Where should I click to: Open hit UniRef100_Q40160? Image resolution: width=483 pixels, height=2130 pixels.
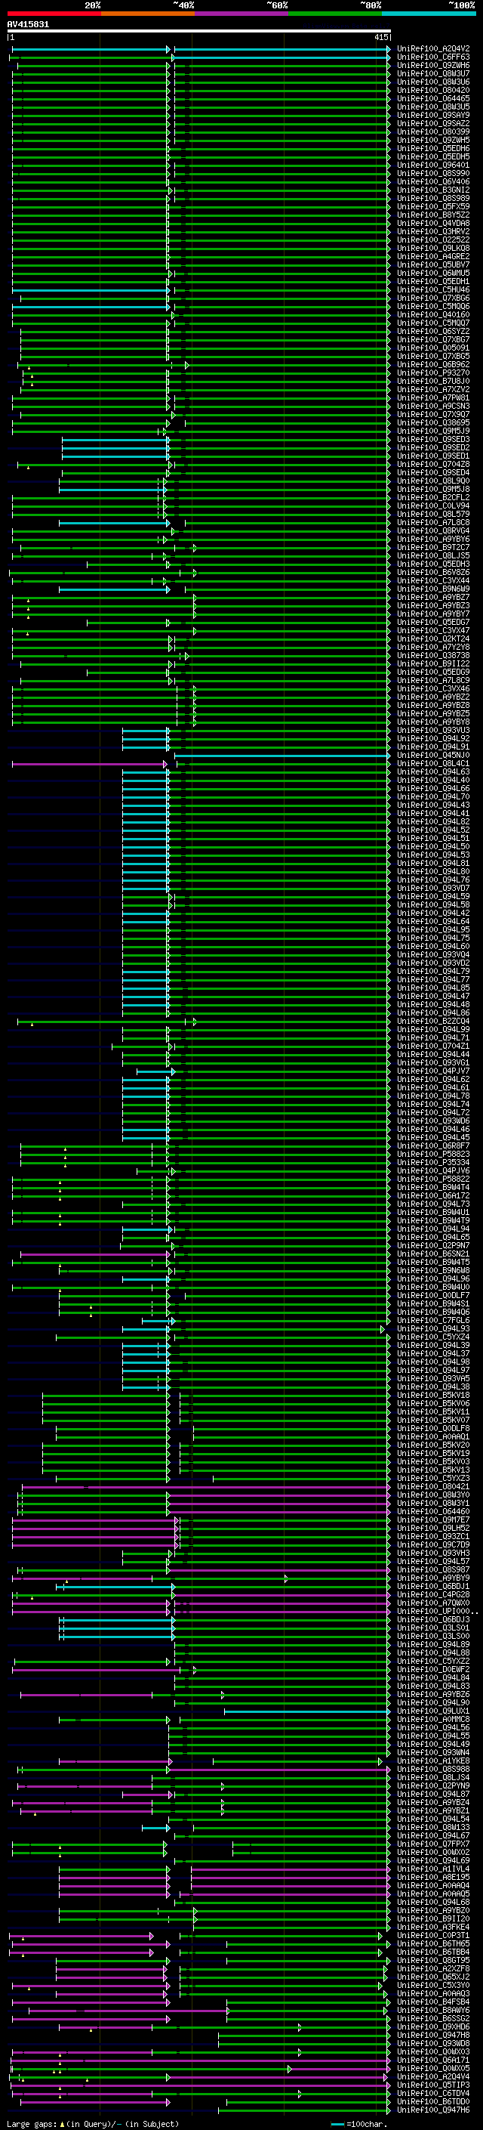[433, 315]
